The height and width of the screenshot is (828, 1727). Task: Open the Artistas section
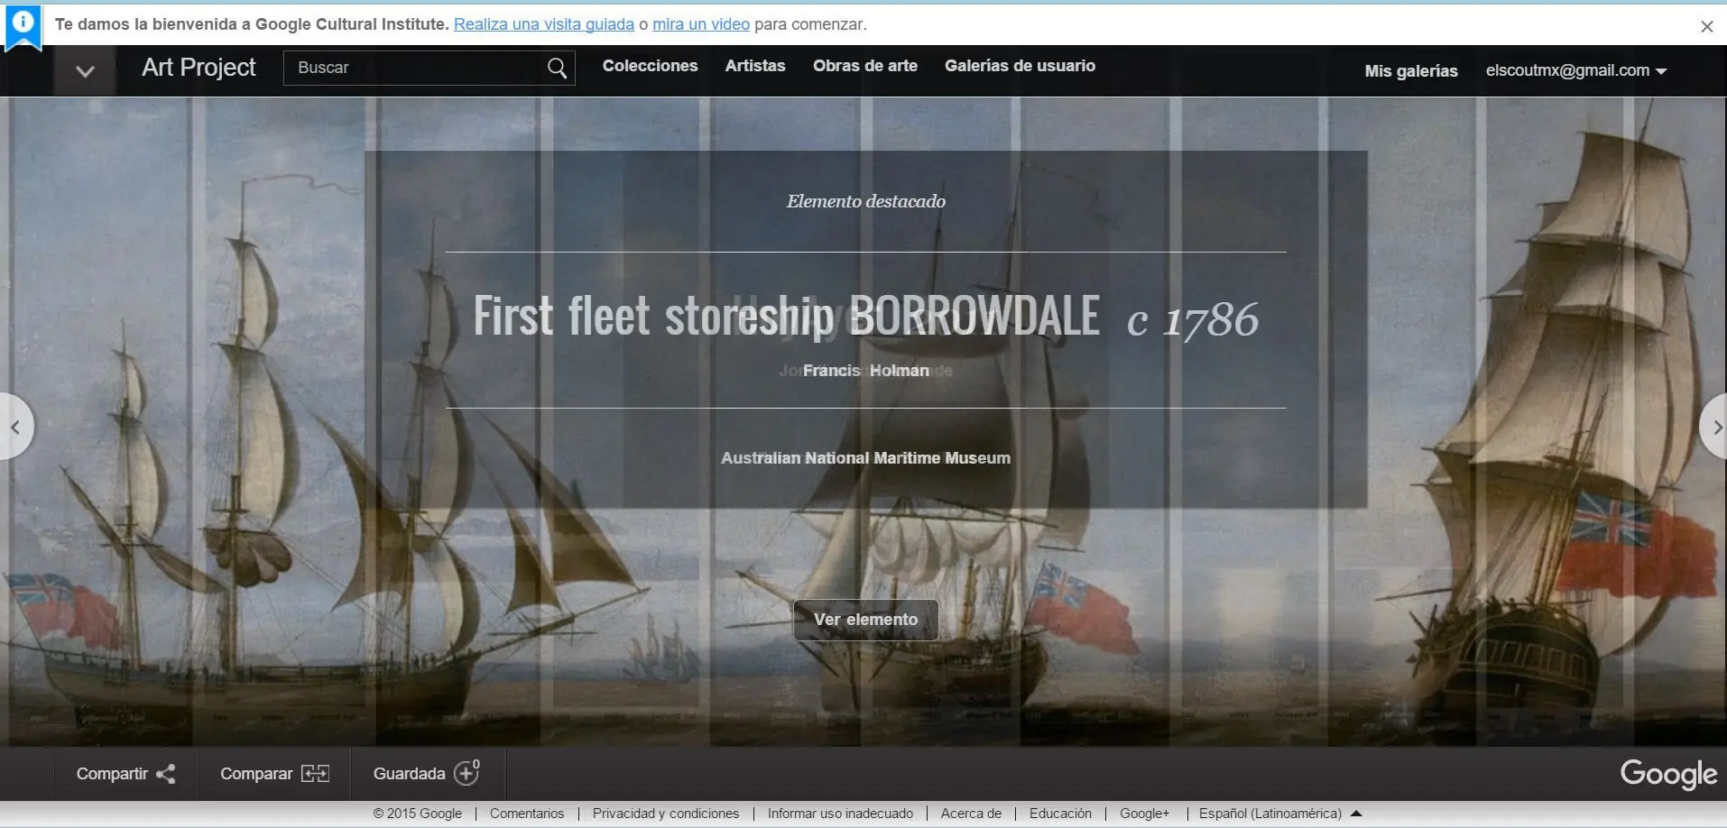pos(755,66)
